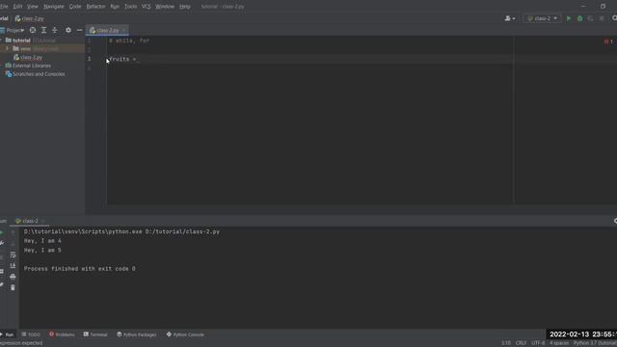Click the wrench settings icon in Run panel

point(2,244)
